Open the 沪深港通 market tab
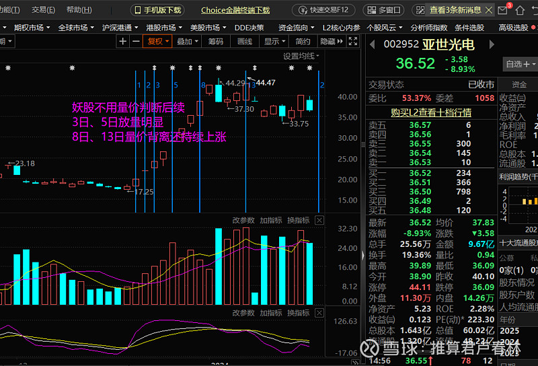 coord(118,27)
